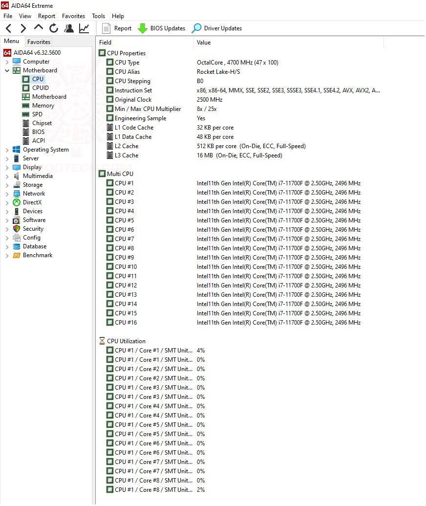Screen dimensions: 426x506
Task: Select the L3 Cache row
Action: coord(240,155)
